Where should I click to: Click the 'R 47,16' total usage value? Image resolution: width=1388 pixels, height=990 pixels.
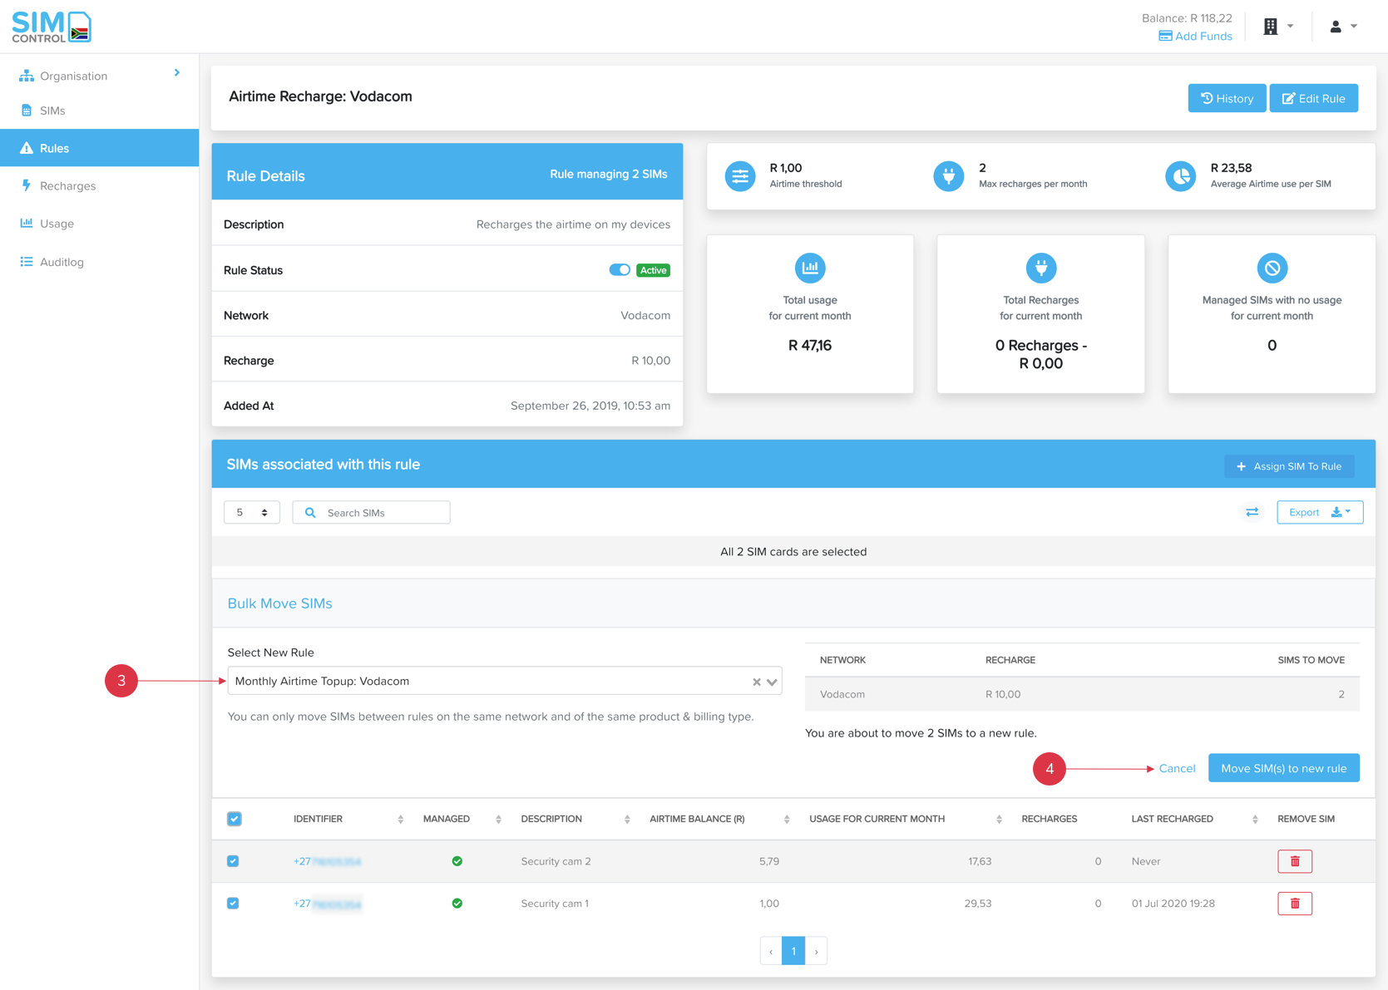click(x=810, y=345)
